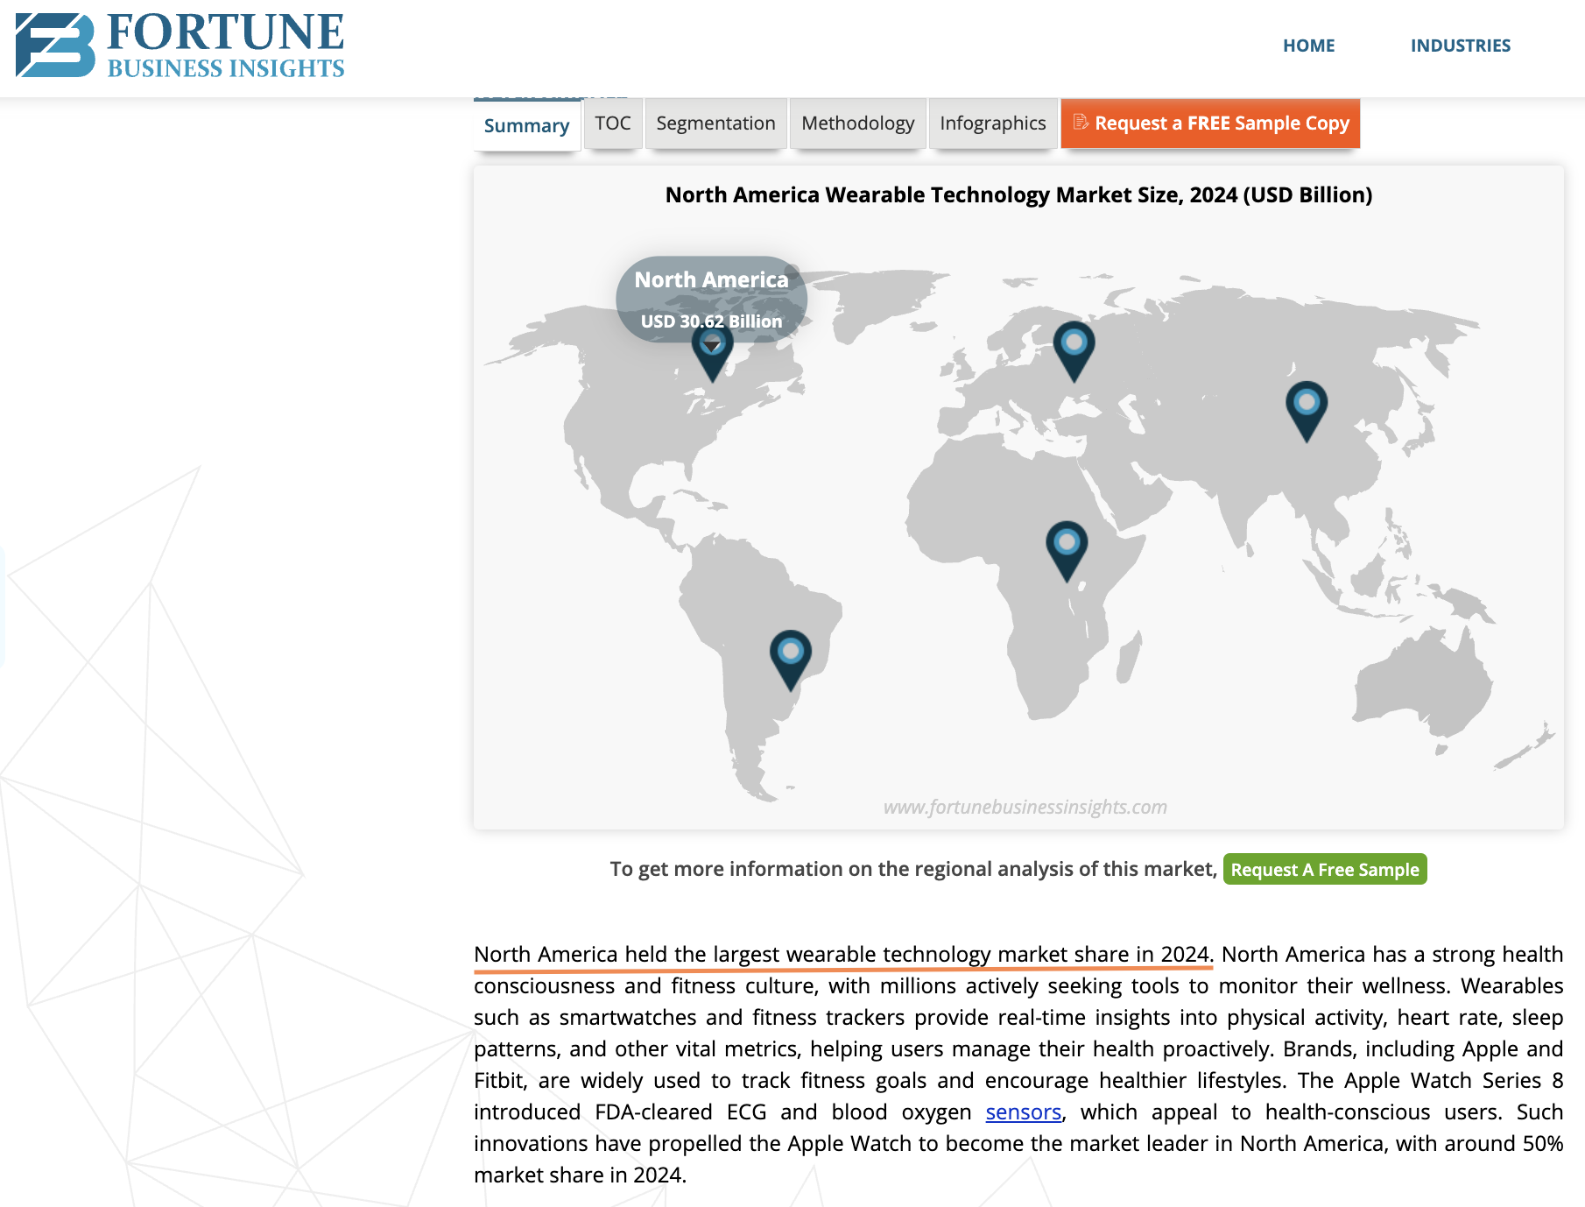This screenshot has height=1207, width=1585.
Task: Select the Asia map pin marker
Action: pos(1307,407)
